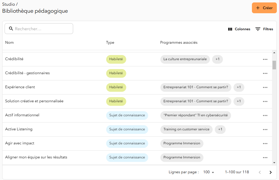Click the vertical scrollbar thumb
The image size is (279, 180).
(274, 65)
